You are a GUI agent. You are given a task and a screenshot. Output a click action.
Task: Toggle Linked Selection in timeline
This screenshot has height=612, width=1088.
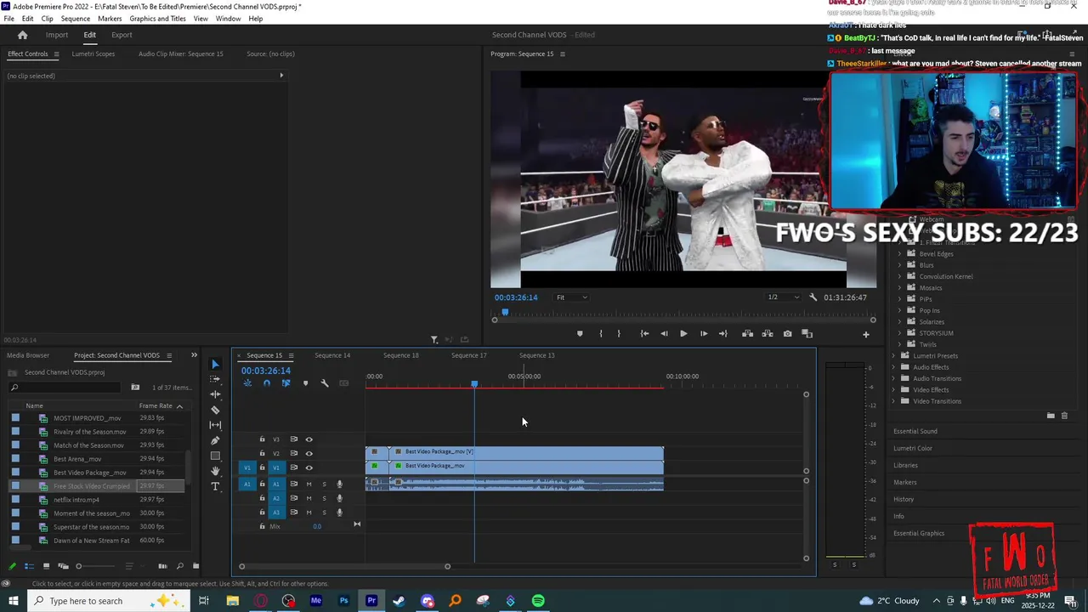(286, 383)
